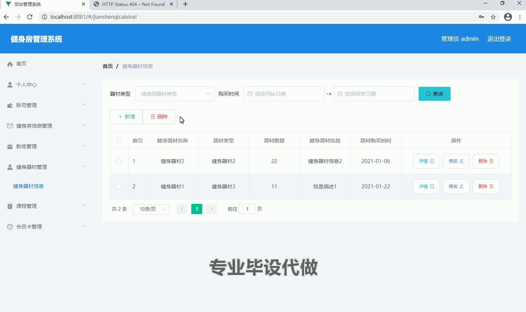Click 修改 for the 健身器材1 row
The width and height of the screenshot is (526, 312).
coord(456,187)
